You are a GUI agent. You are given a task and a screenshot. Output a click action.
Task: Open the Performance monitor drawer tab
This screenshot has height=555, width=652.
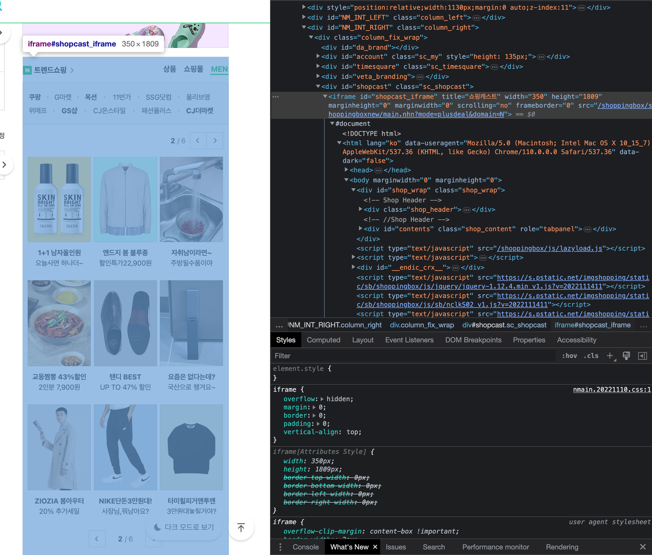pos(496,547)
